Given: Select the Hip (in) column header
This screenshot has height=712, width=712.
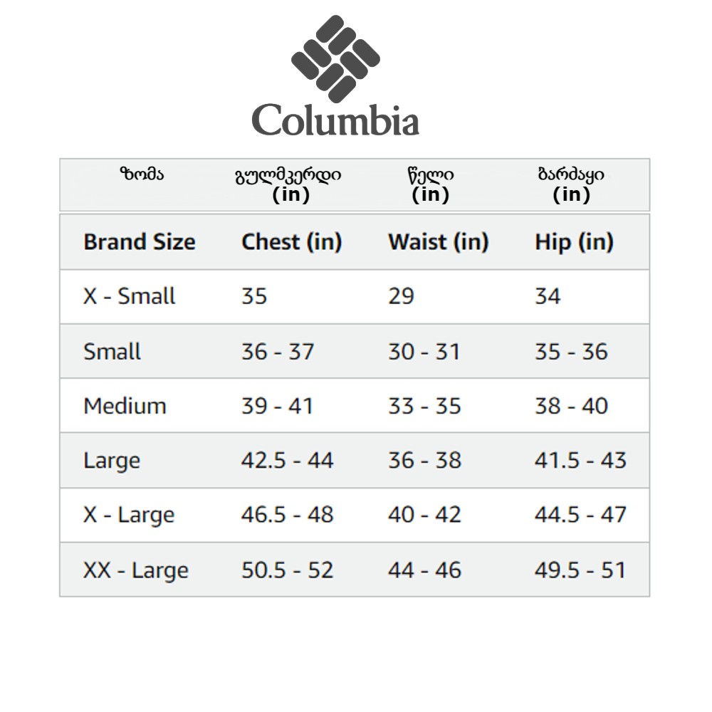Looking at the screenshot, I should click(574, 242).
